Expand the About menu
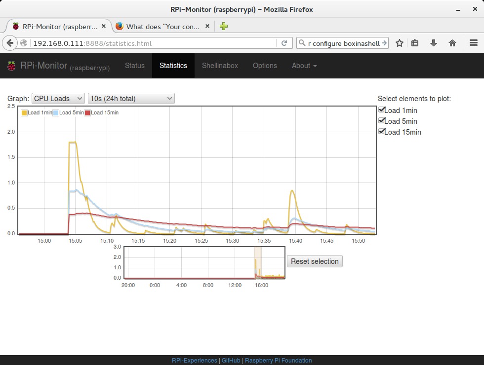Viewport: 484px width, 365px height. pos(303,65)
